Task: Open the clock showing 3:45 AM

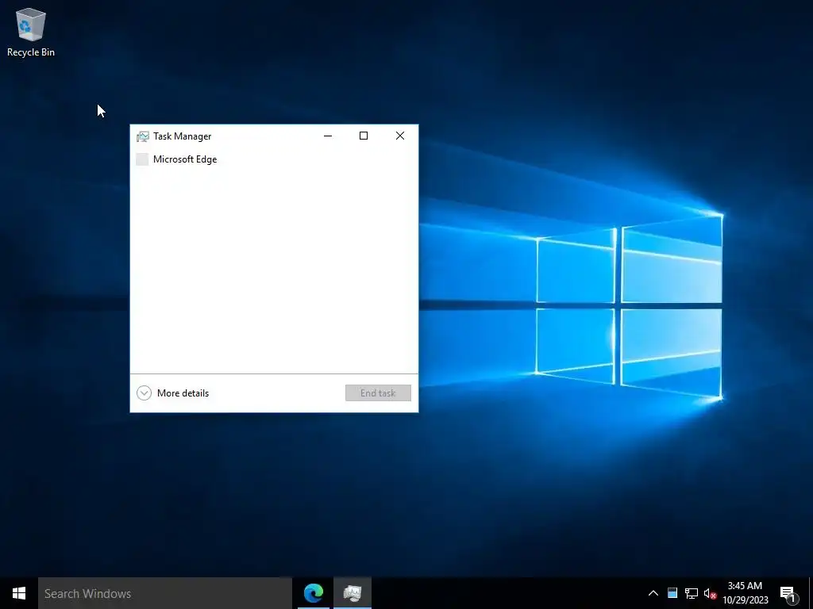Action: (x=745, y=593)
